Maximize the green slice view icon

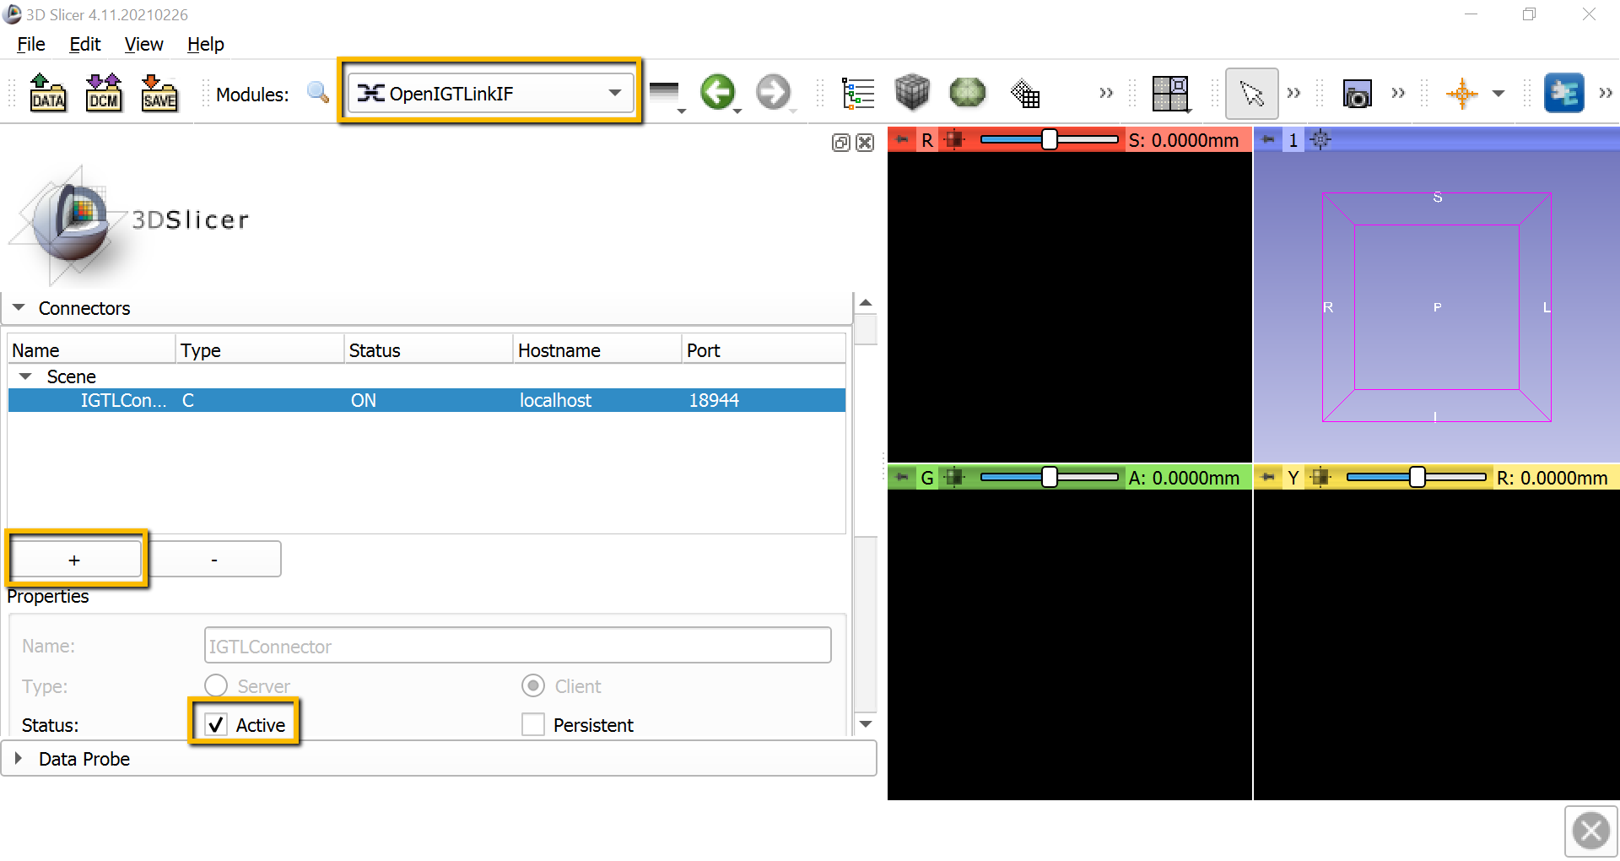[954, 477]
